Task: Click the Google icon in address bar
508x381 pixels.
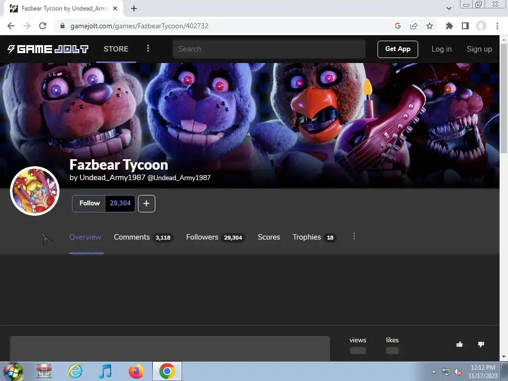Action: point(398,26)
